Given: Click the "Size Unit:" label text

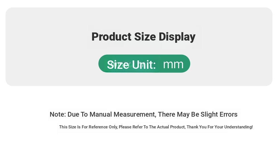Looking at the screenshot, I should tap(131, 64).
